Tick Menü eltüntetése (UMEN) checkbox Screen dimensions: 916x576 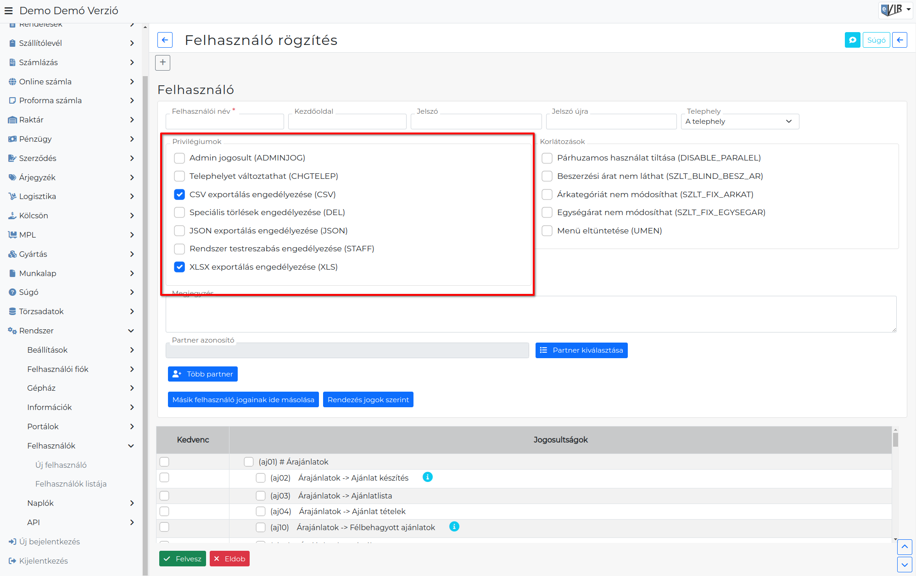point(547,231)
